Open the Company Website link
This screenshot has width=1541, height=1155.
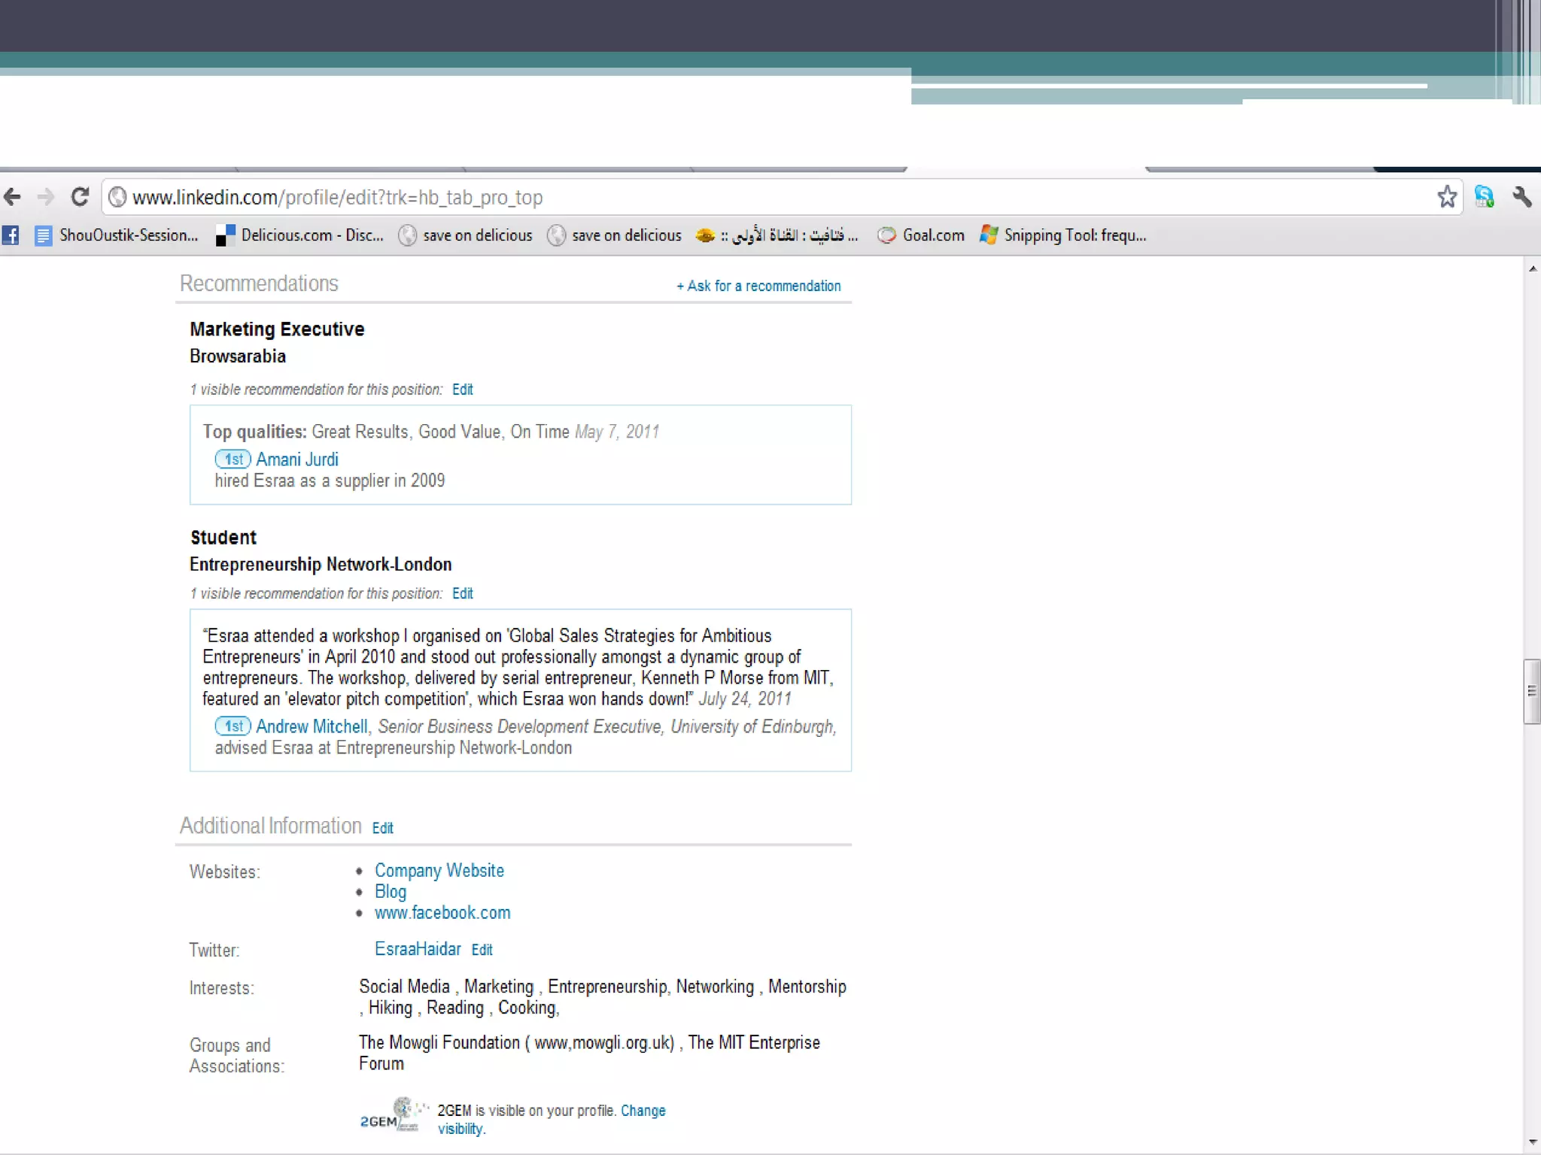click(x=439, y=871)
